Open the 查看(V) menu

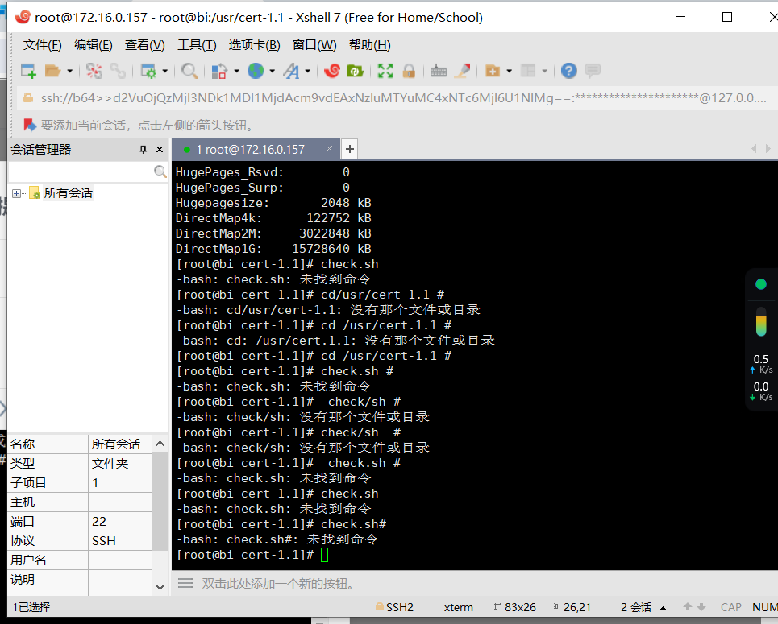coord(144,45)
